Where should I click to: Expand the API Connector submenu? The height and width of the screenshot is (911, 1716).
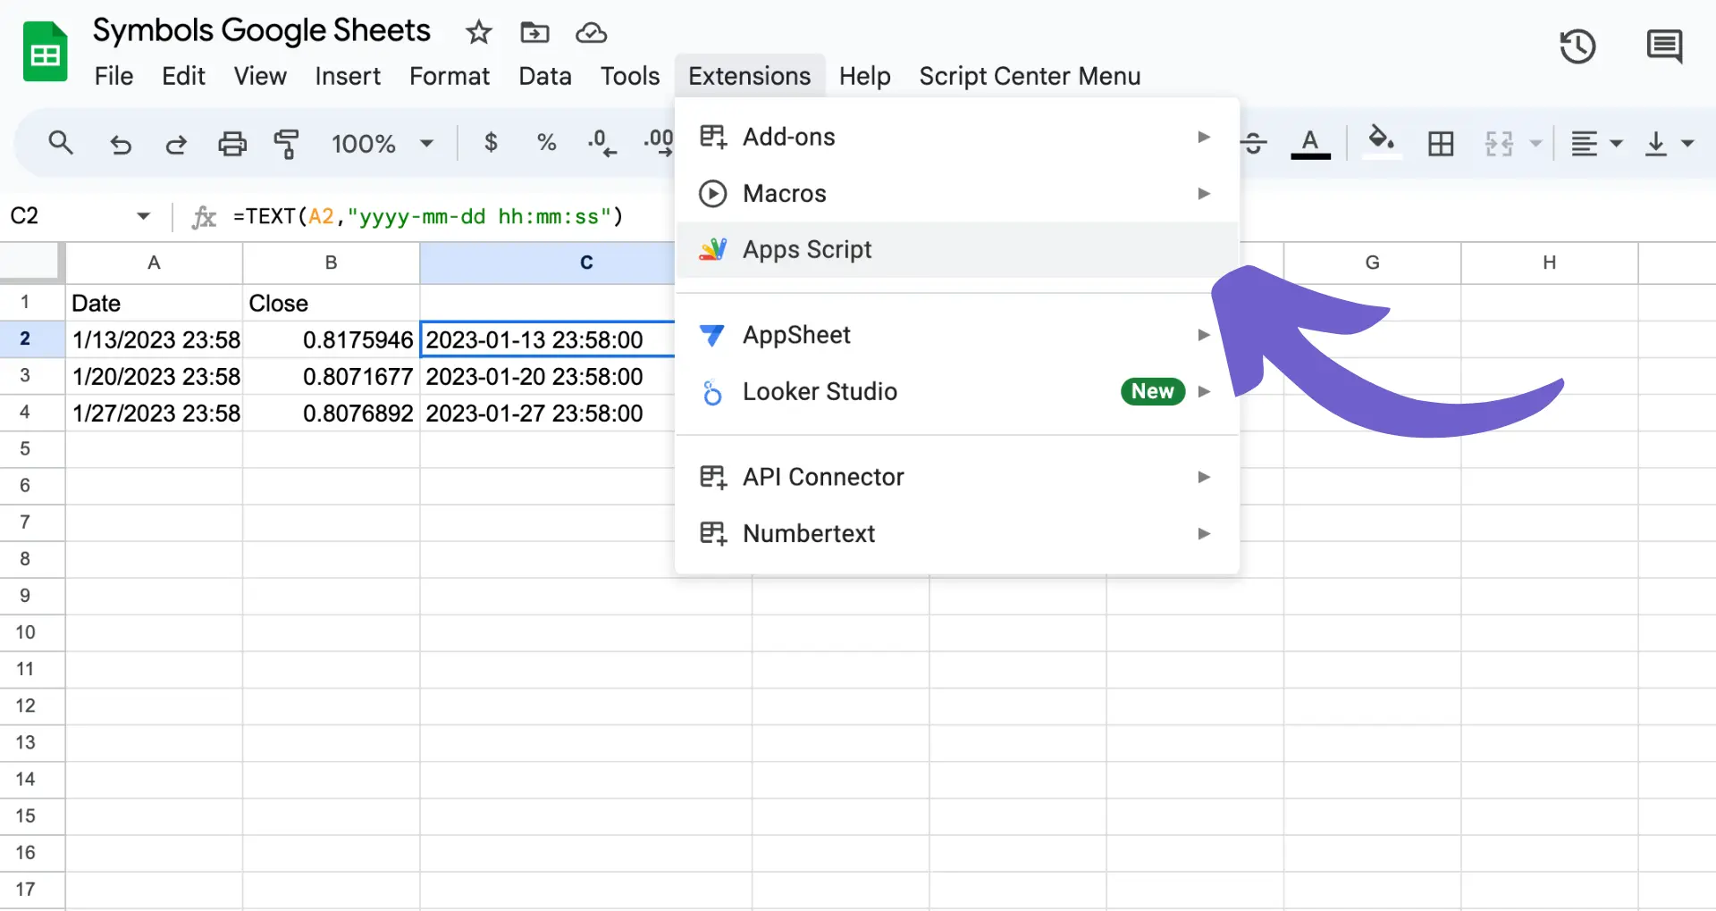click(x=957, y=477)
